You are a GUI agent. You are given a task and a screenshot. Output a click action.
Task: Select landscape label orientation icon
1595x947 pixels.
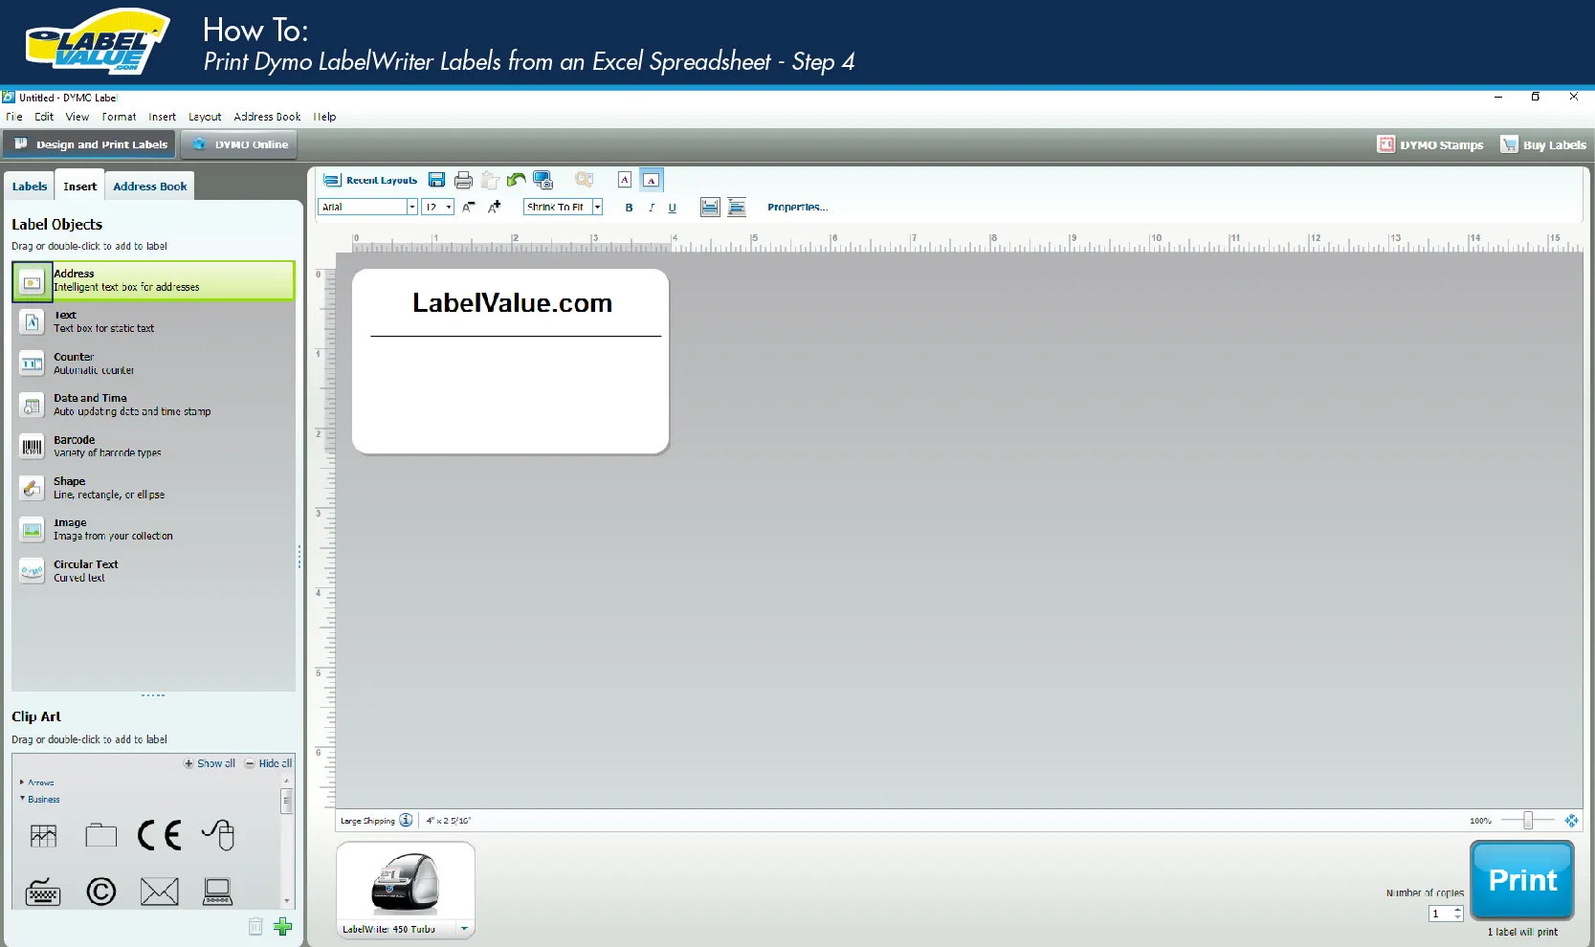[x=651, y=180]
